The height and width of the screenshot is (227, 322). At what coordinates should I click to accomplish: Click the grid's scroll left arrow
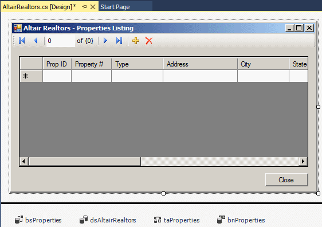pos(24,162)
